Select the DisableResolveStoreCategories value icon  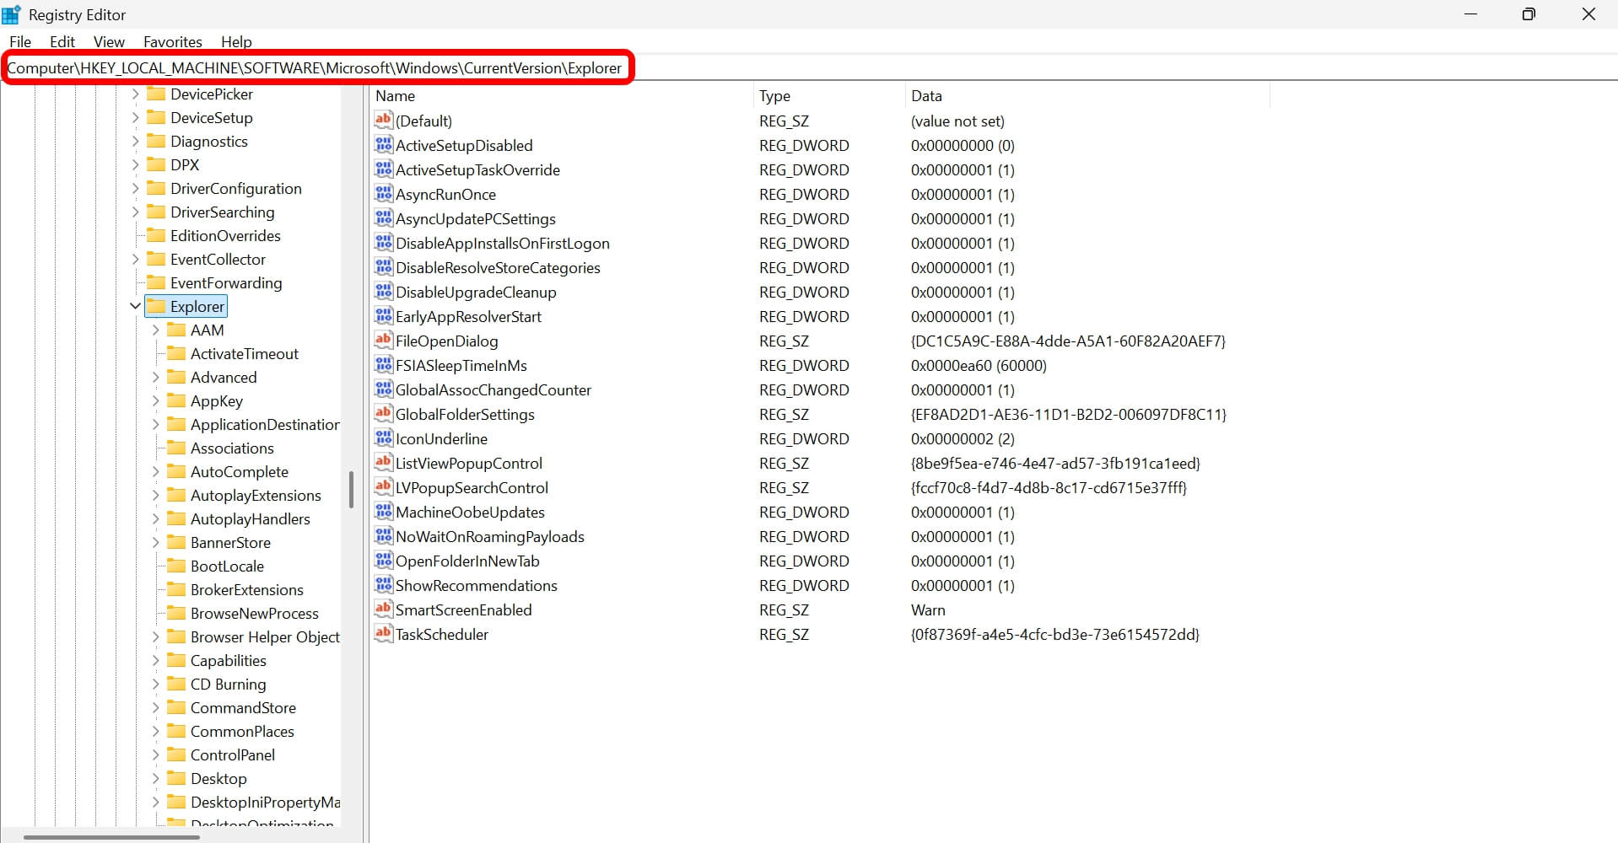coord(384,266)
